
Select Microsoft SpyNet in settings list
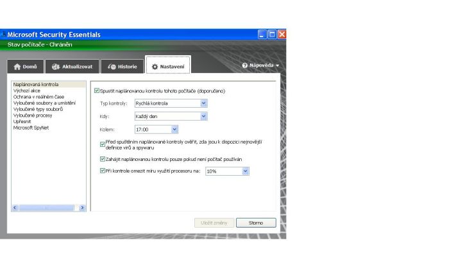pos(31,128)
